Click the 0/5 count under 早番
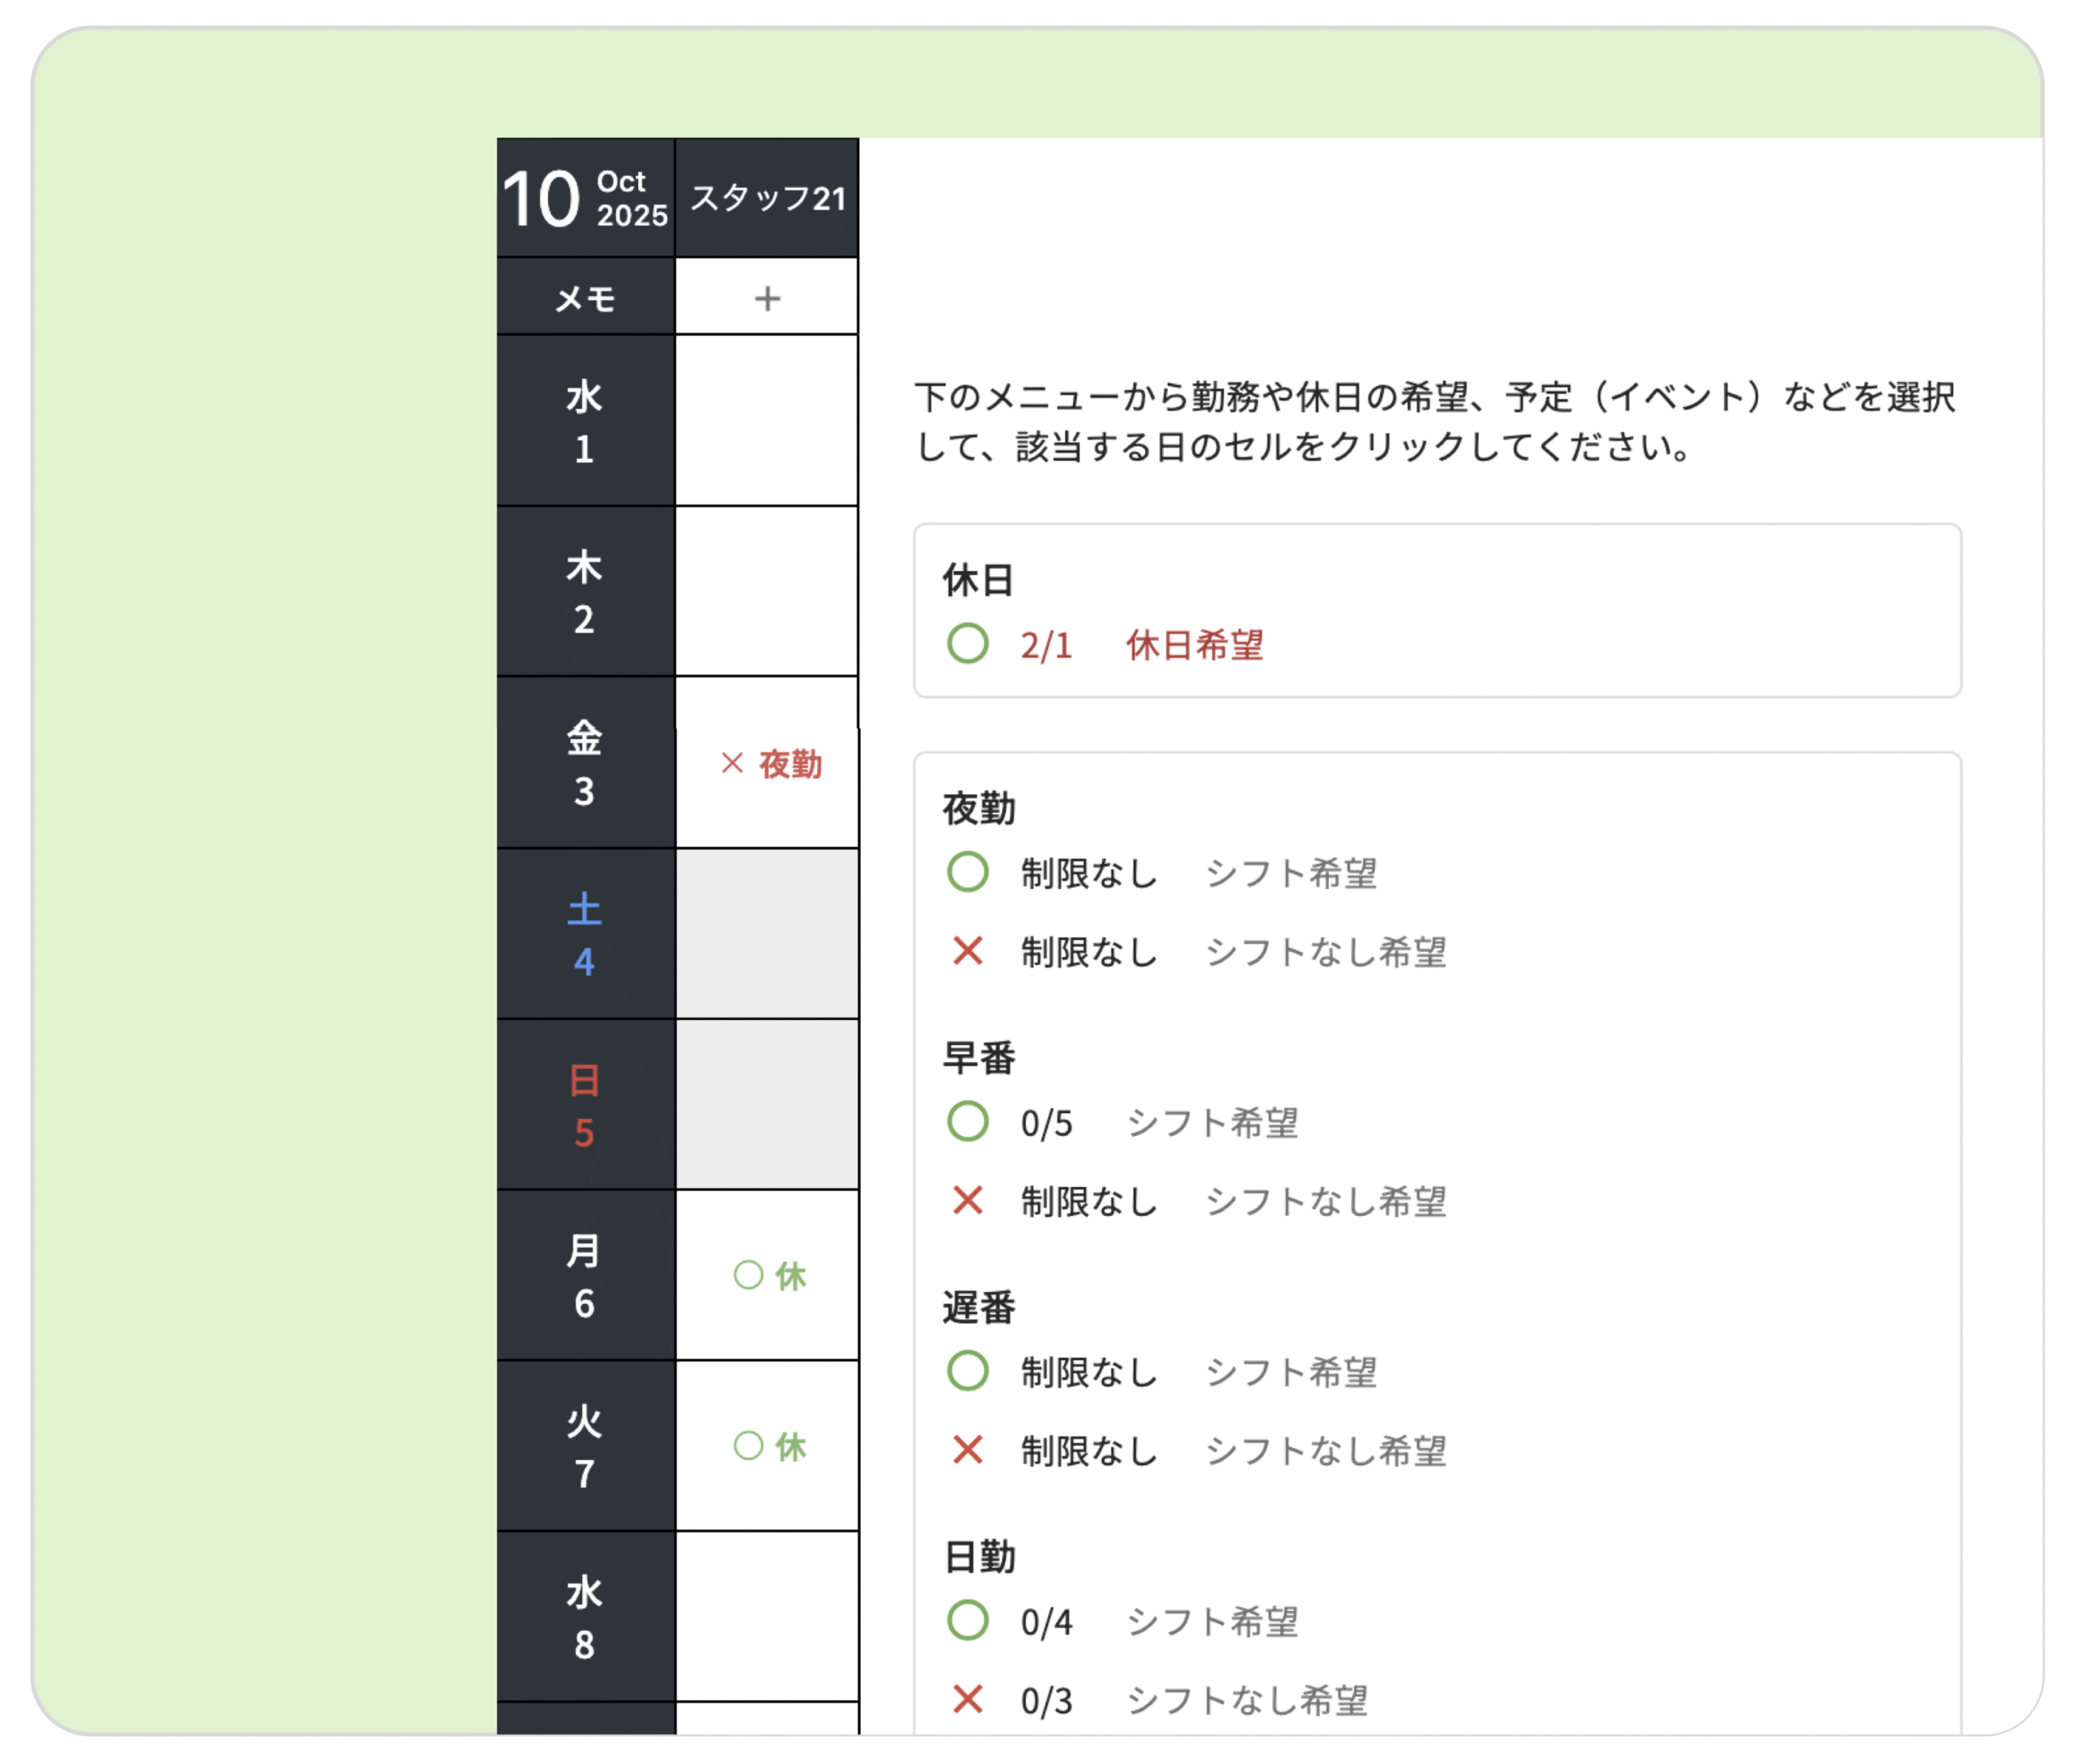Viewport: 2073px width, 1764px height. (x=1046, y=1124)
